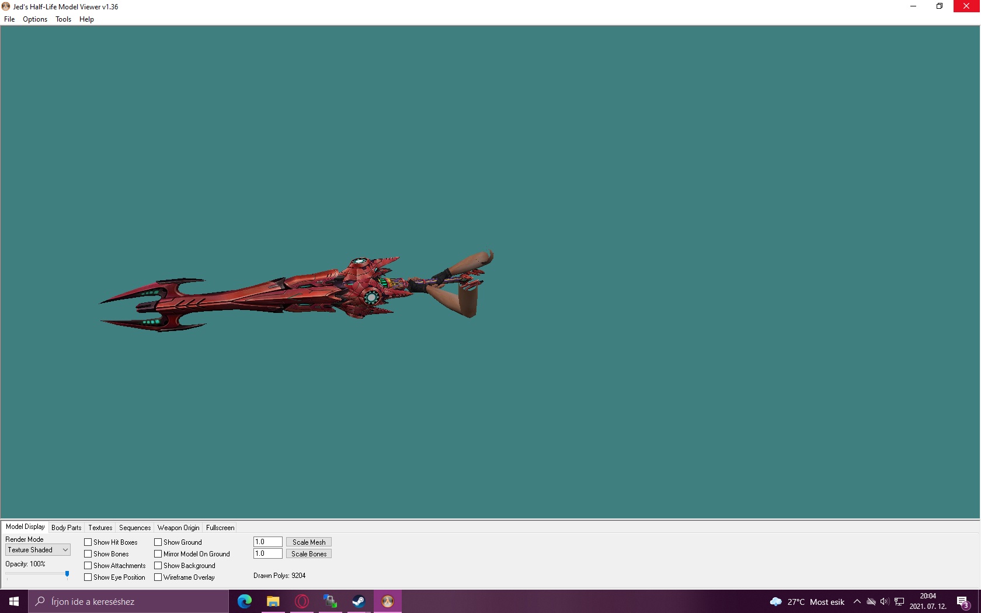Open Steam from the taskbar
Screen dimensions: 981x613
click(x=359, y=601)
